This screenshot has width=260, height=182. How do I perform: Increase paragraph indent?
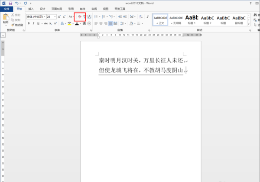tap(125, 16)
